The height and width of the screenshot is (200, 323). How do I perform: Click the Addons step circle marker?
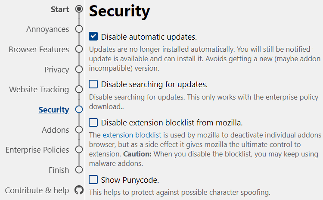click(79, 130)
